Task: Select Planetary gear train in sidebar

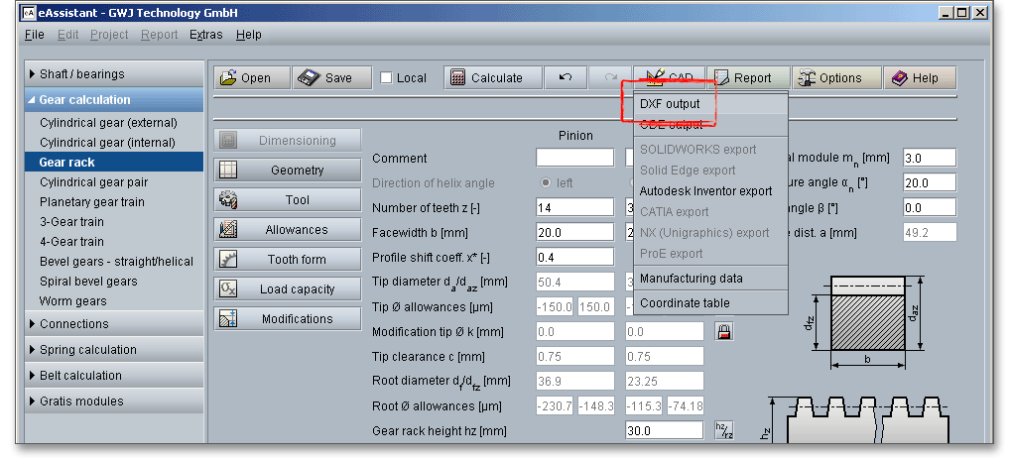Action: pos(92,202)
